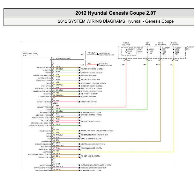This screenshot has height=171, width=194.
Task: Select the 'MEMORY FUSE 10A' label
Action: point(131,51)
